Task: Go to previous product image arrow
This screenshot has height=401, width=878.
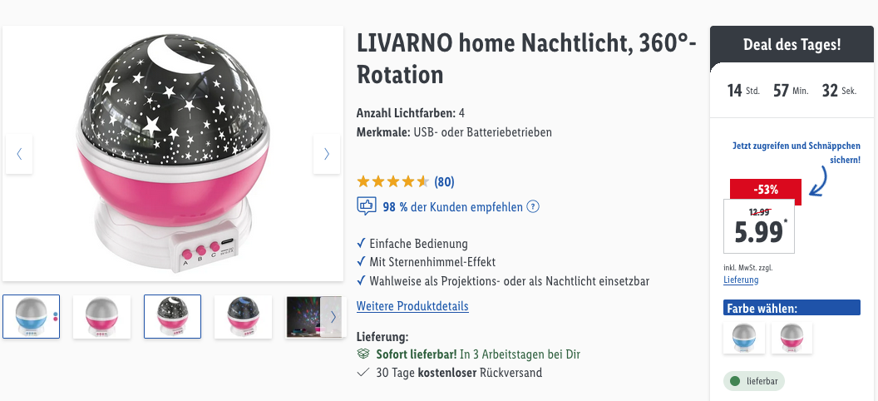Action: coord(19,154)
